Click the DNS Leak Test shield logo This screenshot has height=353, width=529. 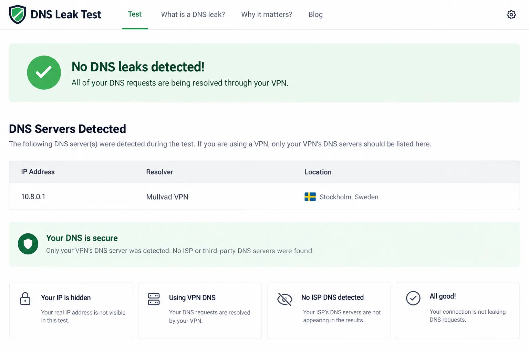tap(18, 14)
